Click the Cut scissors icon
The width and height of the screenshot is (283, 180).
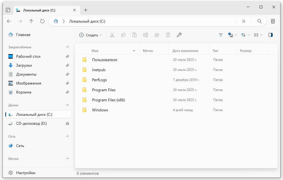pyautogui.click(x=112, y=35)
